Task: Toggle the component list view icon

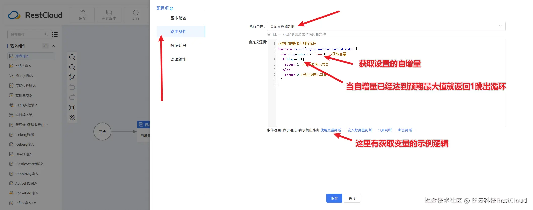Action: [55, 34]
